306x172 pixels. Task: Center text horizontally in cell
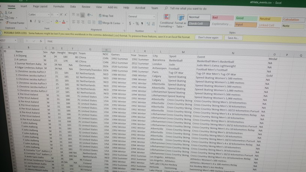78,22
